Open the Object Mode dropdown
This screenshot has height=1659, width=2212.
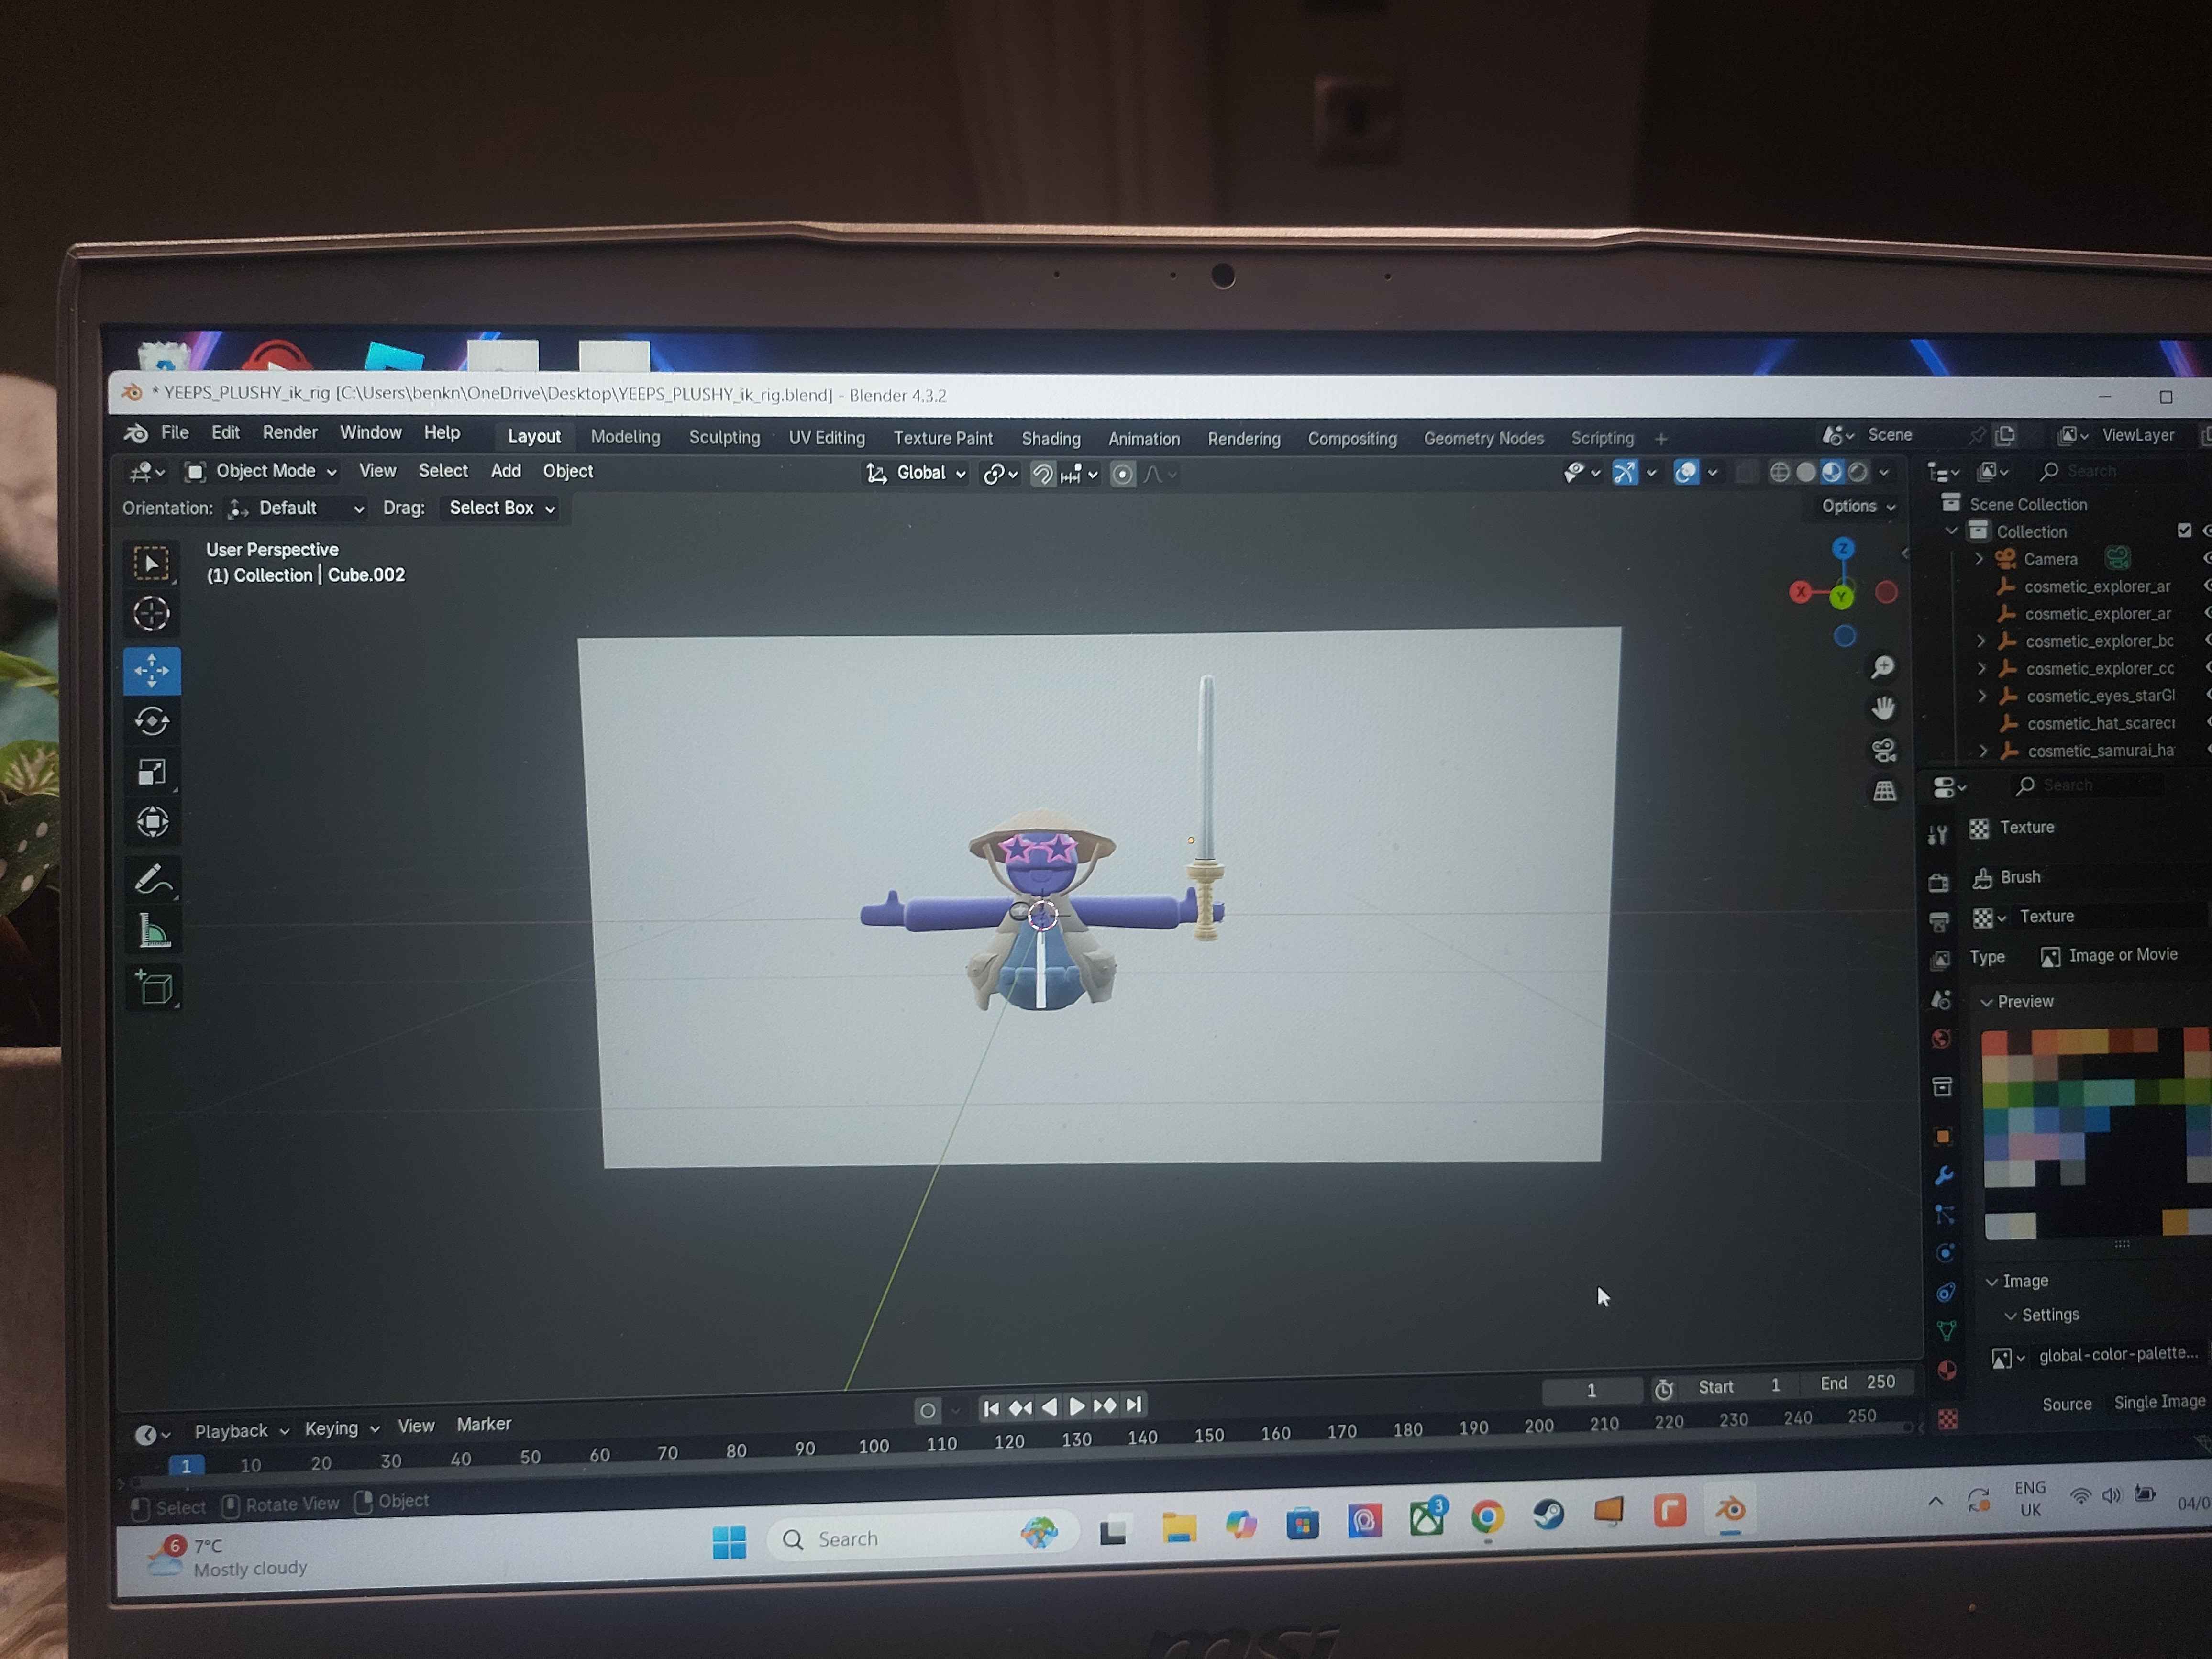pyautogui.click(x=262, y=471)
